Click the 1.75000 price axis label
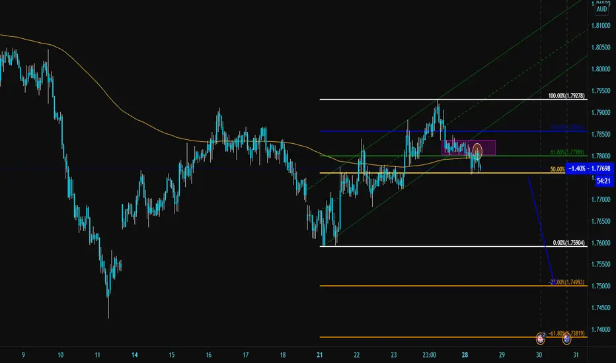This screenshot has width=616, height=363. [x=601, y=286]
